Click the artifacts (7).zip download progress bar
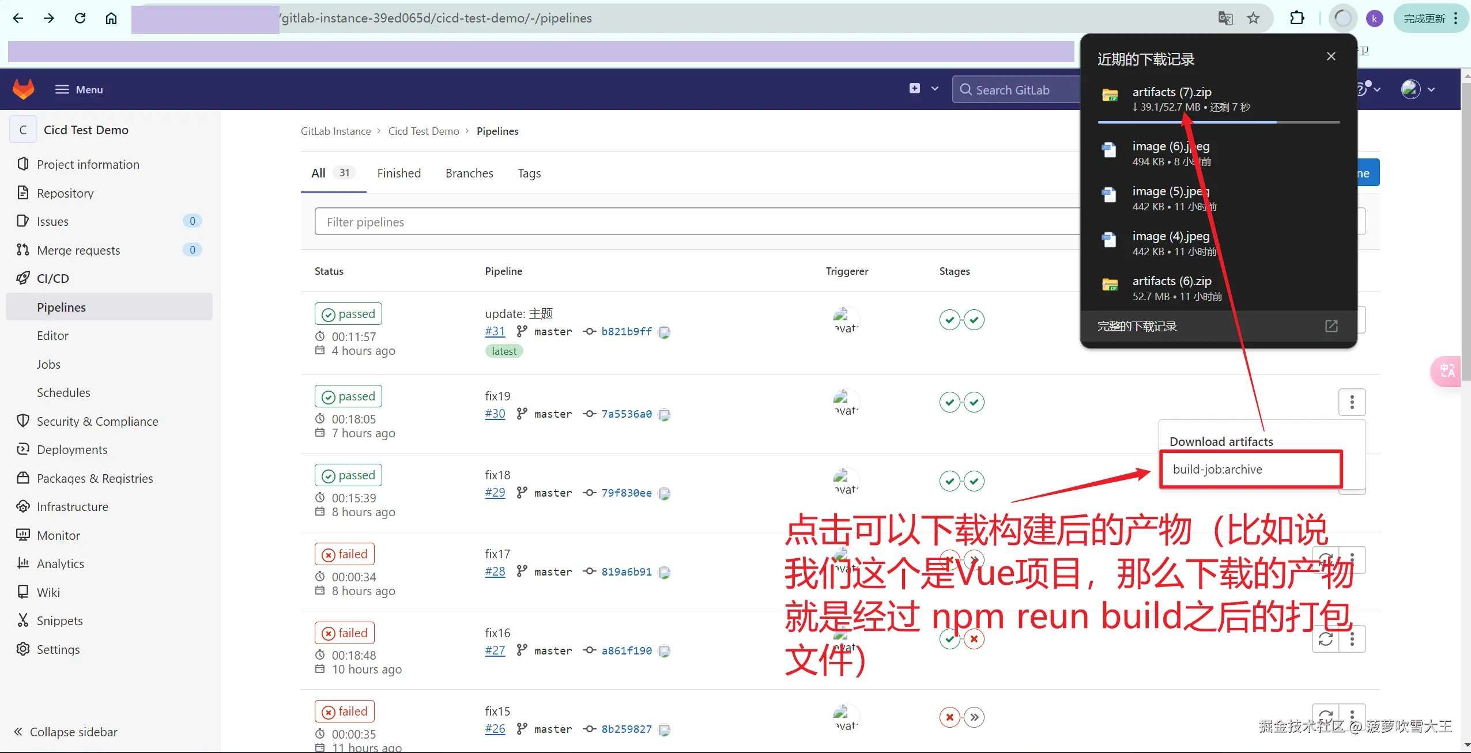 coord(1218,122)
